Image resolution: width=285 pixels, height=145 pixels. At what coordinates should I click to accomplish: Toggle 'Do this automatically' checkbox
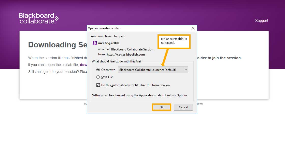click(x=98, y=85)
